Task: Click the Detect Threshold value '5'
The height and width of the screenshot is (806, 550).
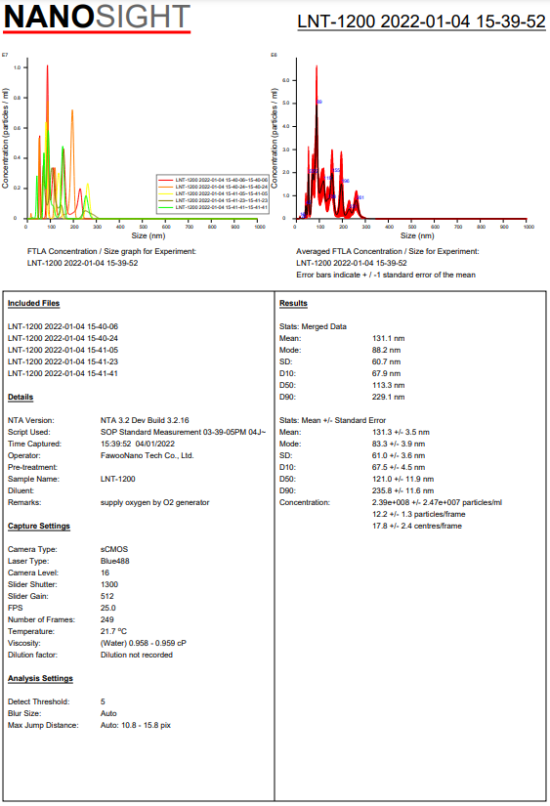Action: click(x=103, y=701)
